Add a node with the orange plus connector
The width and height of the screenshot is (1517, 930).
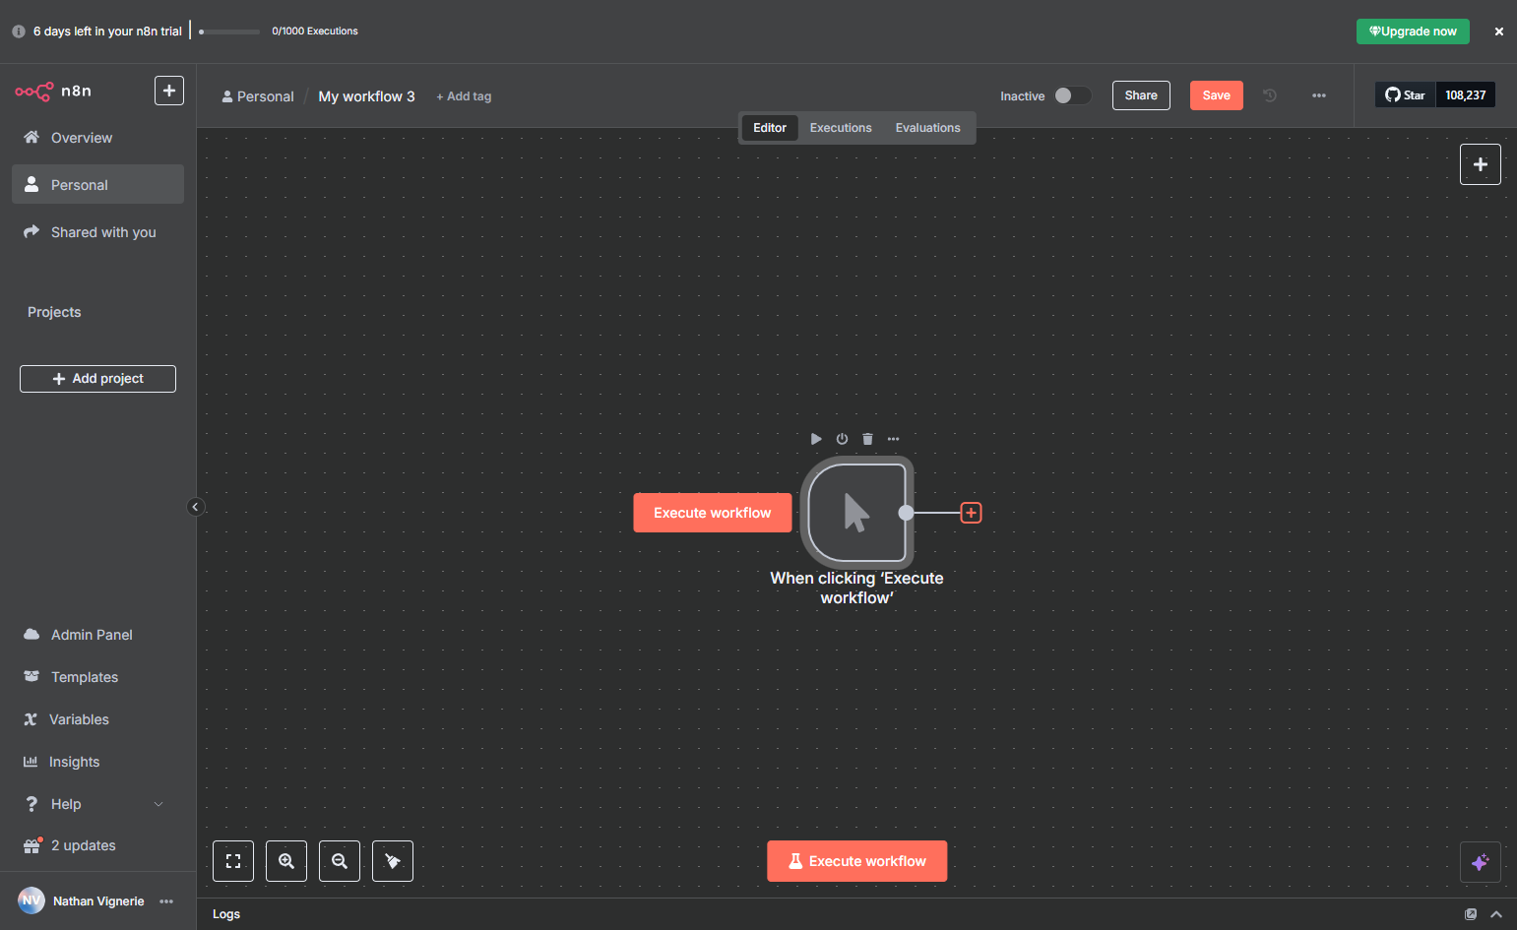(971, 513)
